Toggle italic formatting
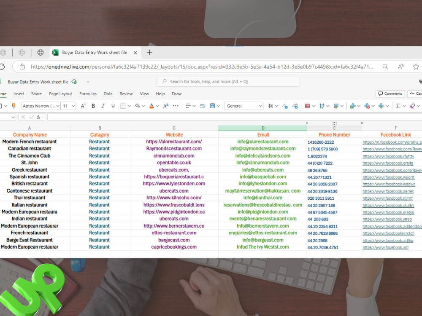 click(x=103, y=106)
